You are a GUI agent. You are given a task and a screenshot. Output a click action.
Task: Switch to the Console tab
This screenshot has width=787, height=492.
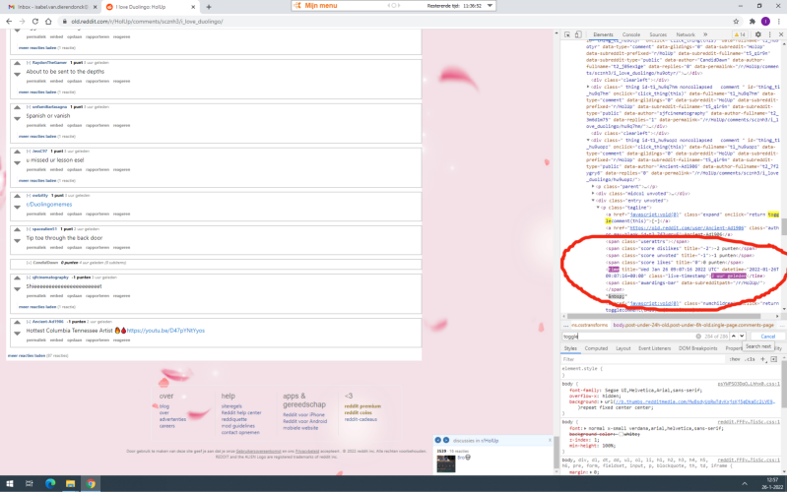coord(631,34)
